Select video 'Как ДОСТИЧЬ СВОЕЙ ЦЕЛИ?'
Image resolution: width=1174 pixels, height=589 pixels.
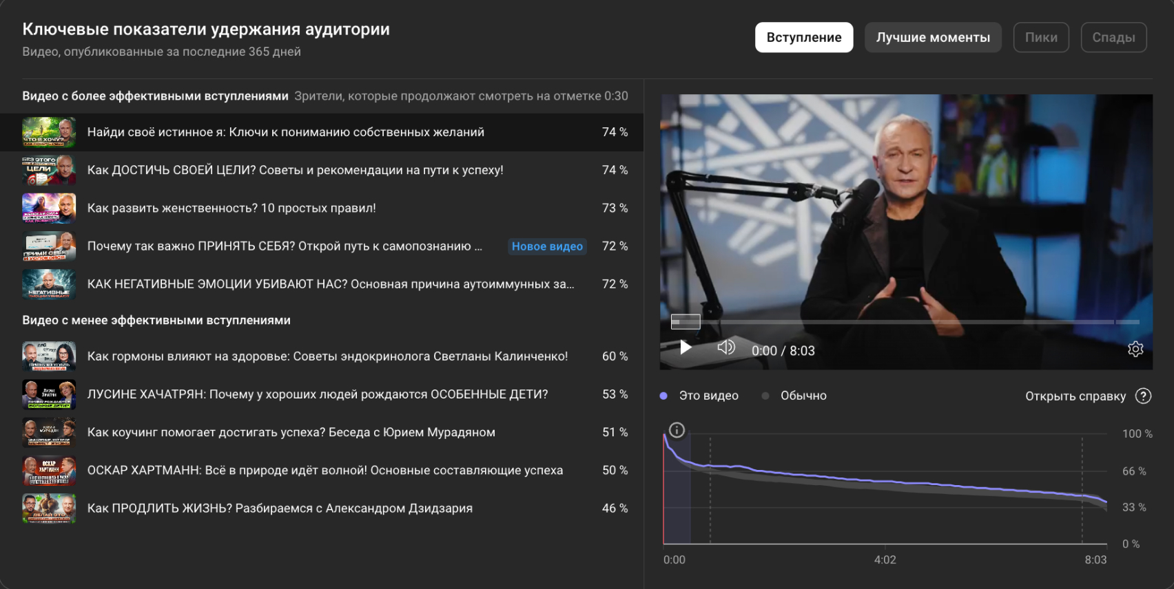(x=322, y=170)
